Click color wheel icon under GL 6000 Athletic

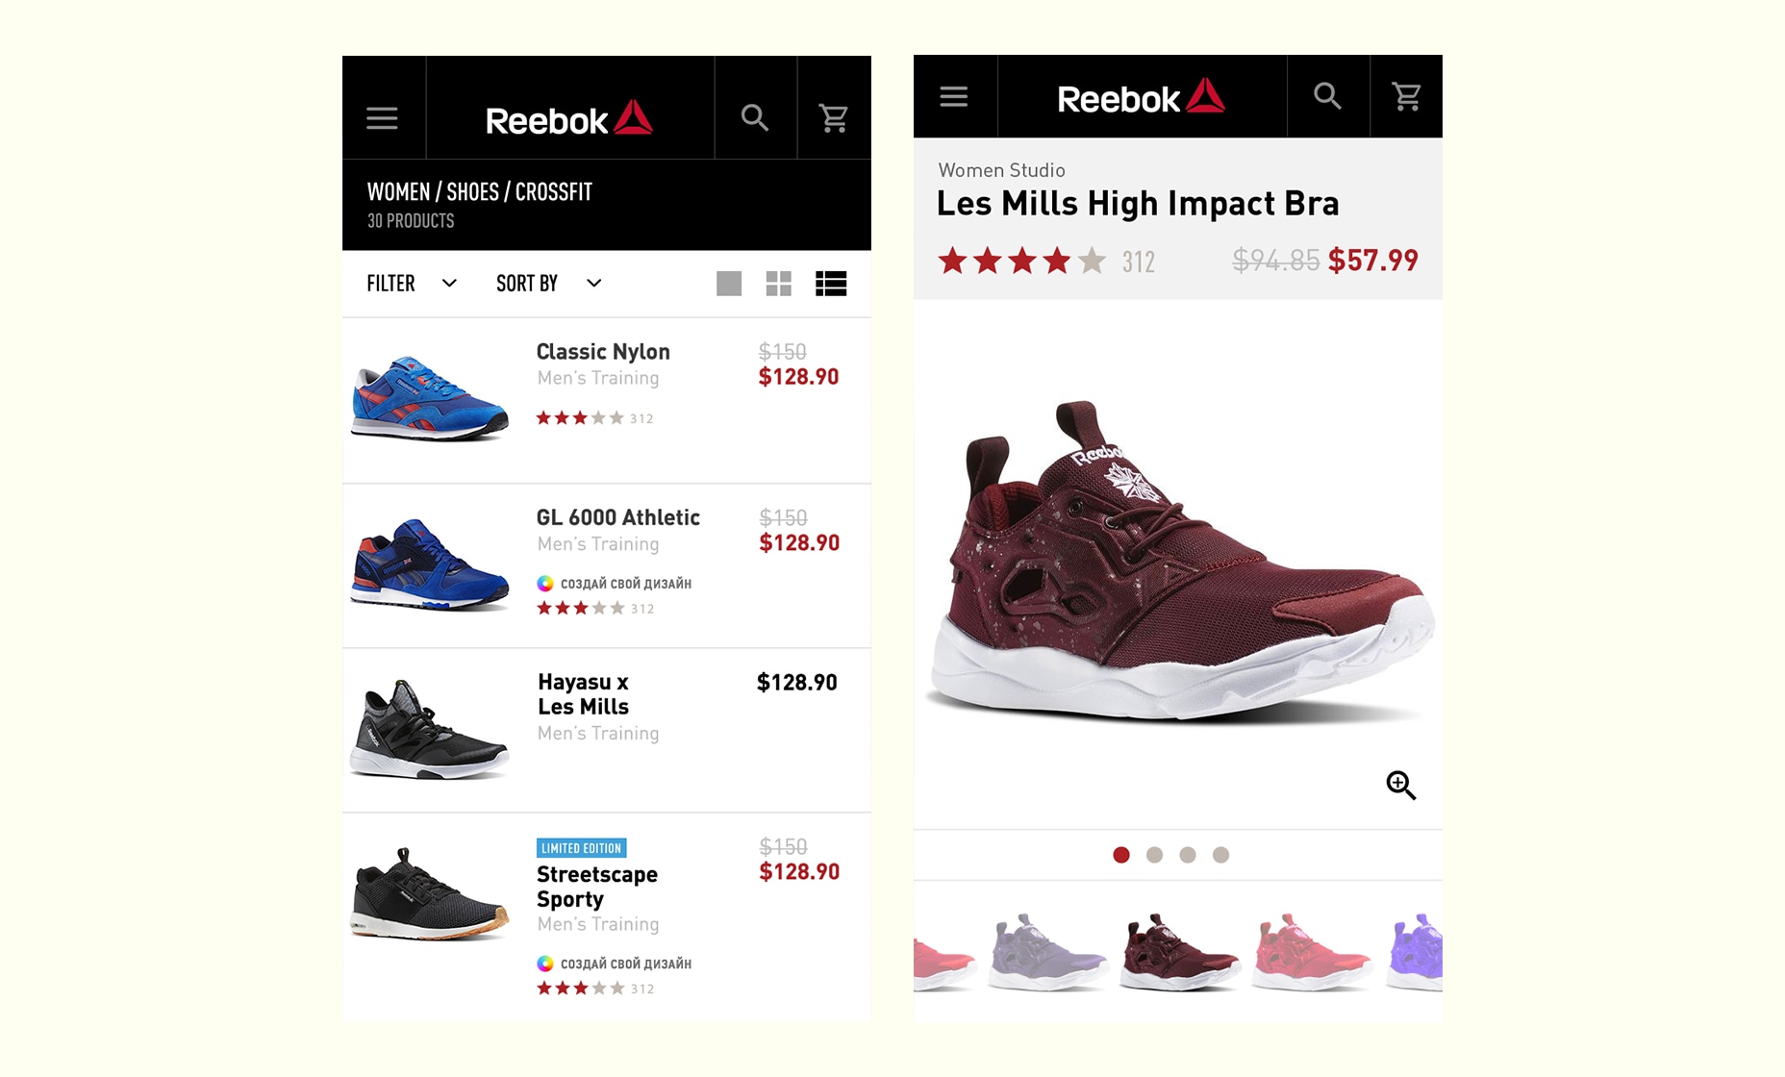tap(545, 584)
